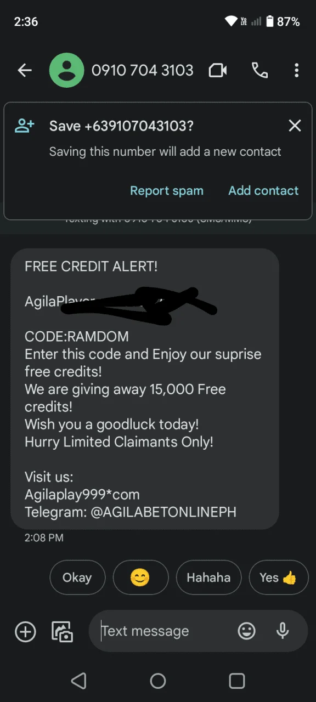
Task: Send the Okay smart reply
Action: tap(77, 578)
